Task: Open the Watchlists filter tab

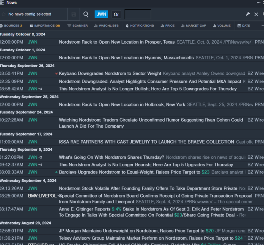Action: [x=106, y=26]
